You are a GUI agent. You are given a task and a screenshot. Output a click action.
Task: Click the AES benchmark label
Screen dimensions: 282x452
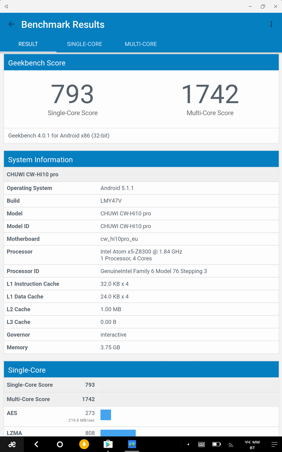(12, 413)
